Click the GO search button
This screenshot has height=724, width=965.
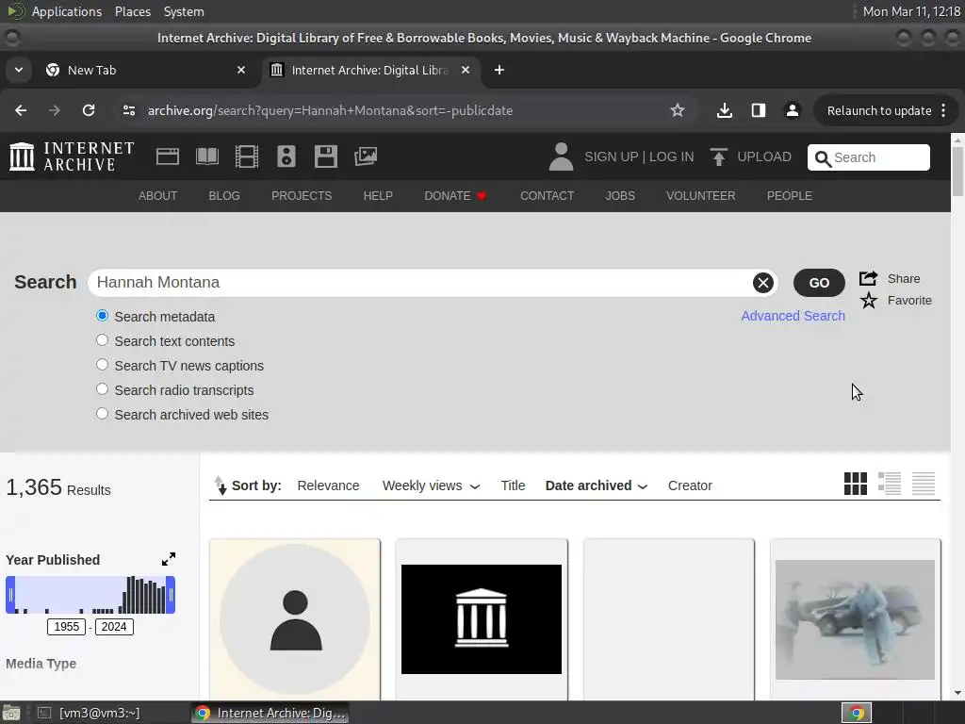point(819,283)
